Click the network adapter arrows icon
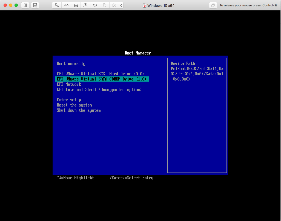281x221 pixels. tap(66, 5)
